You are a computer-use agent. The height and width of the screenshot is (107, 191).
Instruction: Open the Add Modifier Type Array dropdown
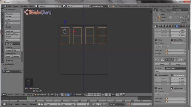(x=12, y=71)
